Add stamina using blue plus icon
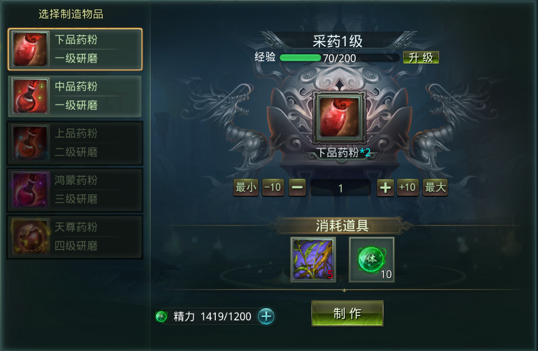This screenshot has width=538, height=351. click(x=266, y=317)
